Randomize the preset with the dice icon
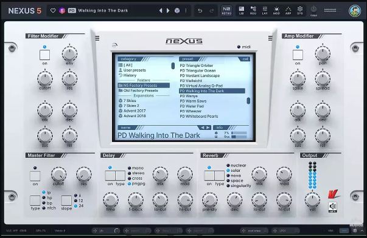 [177, 10]
